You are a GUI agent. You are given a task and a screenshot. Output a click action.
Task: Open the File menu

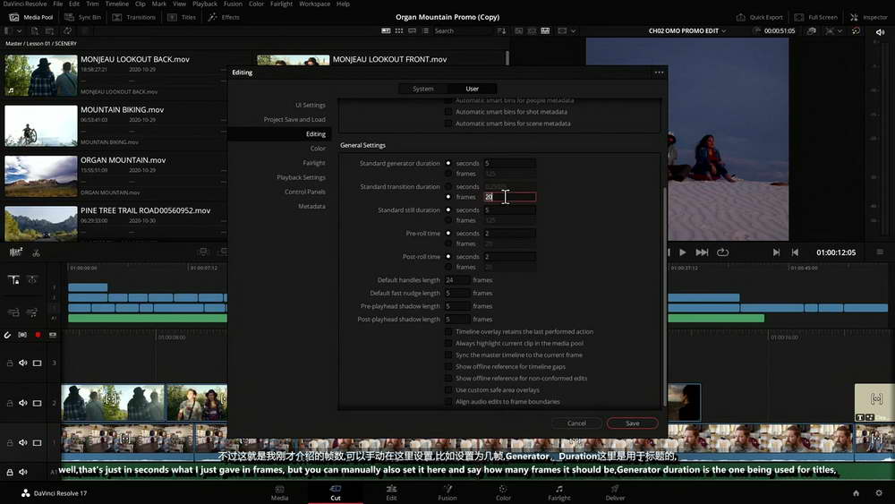57,4
